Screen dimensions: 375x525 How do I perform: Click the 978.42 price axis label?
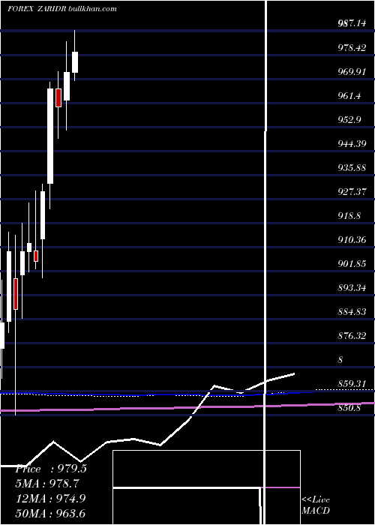point(352,47)
